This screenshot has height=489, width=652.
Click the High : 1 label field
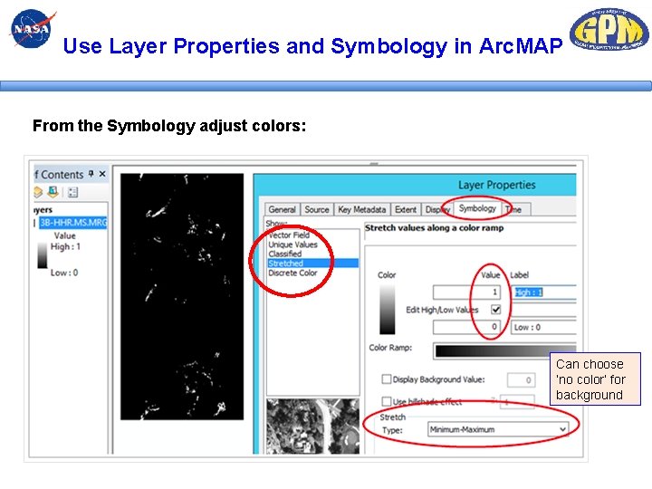(544, 292)
